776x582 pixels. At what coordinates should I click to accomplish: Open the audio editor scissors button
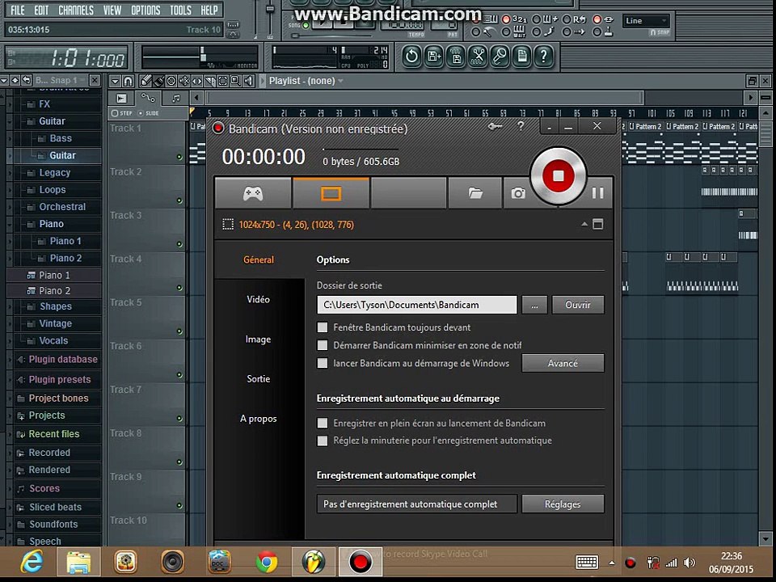[x=478, y=56]
